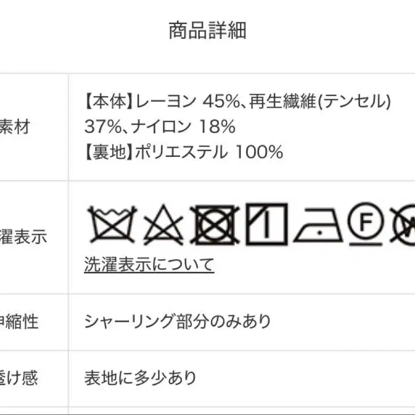Click the 【裏地】ポリエステル 100% text
415x415 pixels.
pyautogui.click(x=184, y=152)
